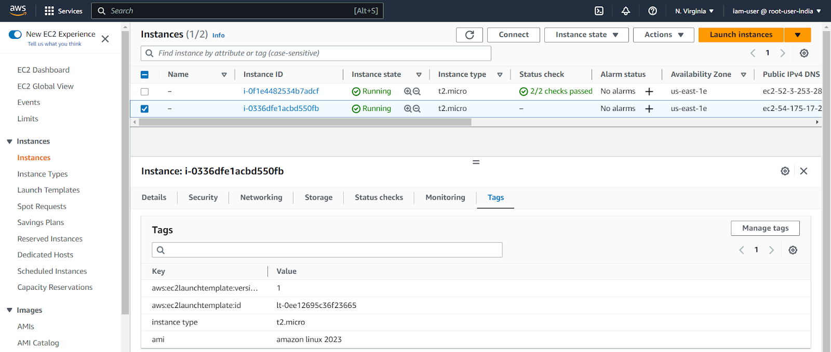Select instance i-0f1e4482534b7adcf checkbox
The height and width of the screenshot is (352, 831).
145,92
